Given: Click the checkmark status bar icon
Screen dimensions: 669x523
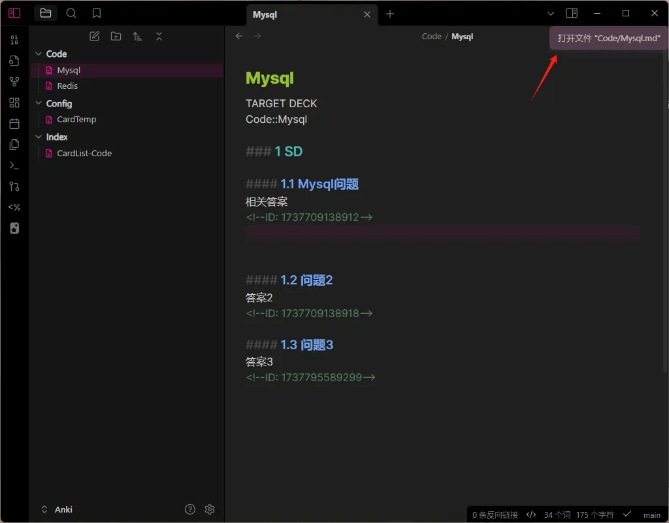Looking at the screenshot, I should point(627,514).
